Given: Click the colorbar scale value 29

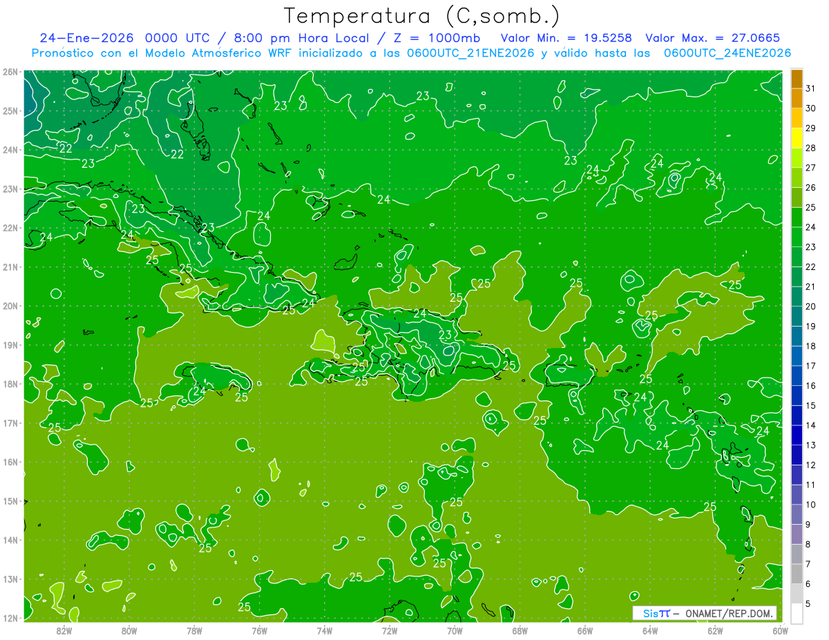Looking at the screenshot, I should coord(810,128).
